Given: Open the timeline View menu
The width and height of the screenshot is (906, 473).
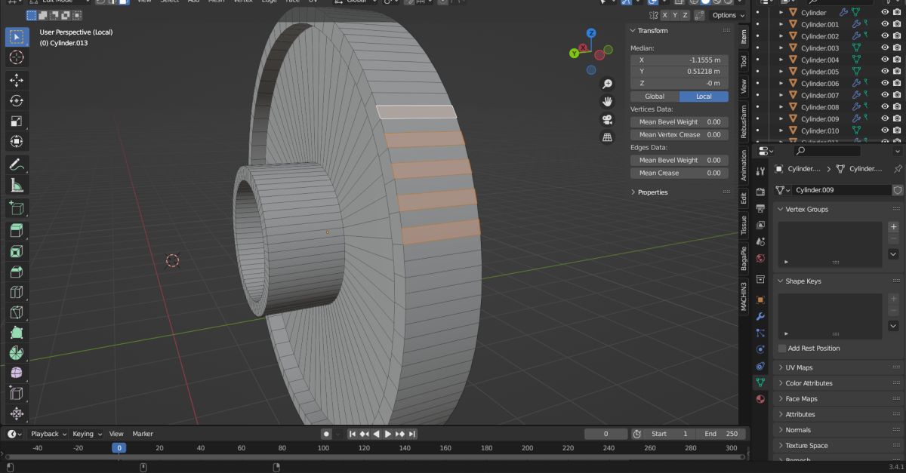Looking at the screenshot, I should 116,434.
